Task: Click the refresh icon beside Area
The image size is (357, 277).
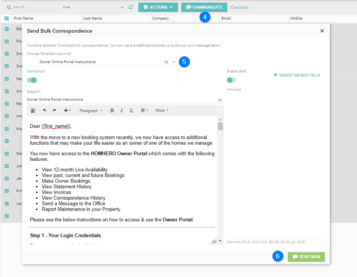Action: (x=131, y=7)
